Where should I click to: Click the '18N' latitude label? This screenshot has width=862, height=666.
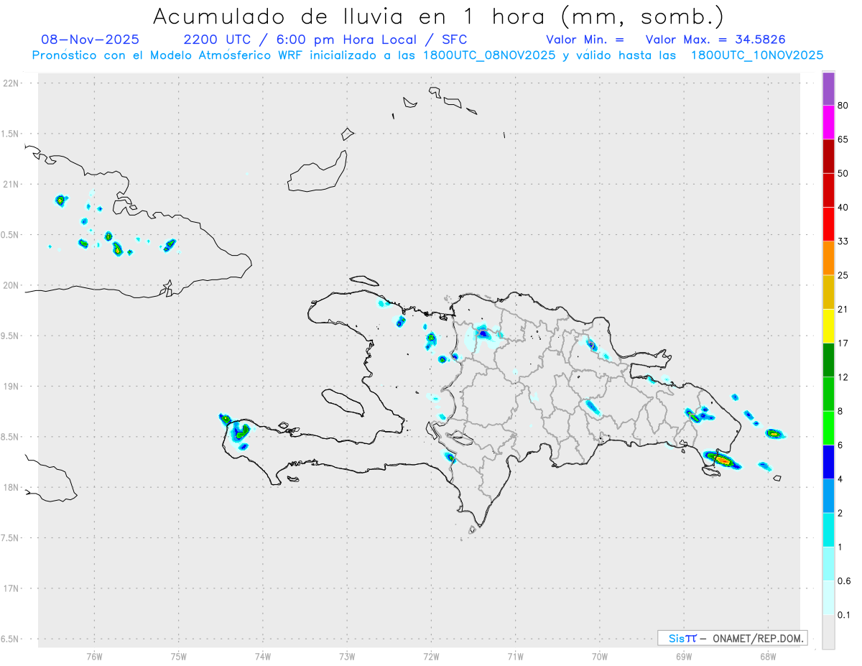pos(12,487)
